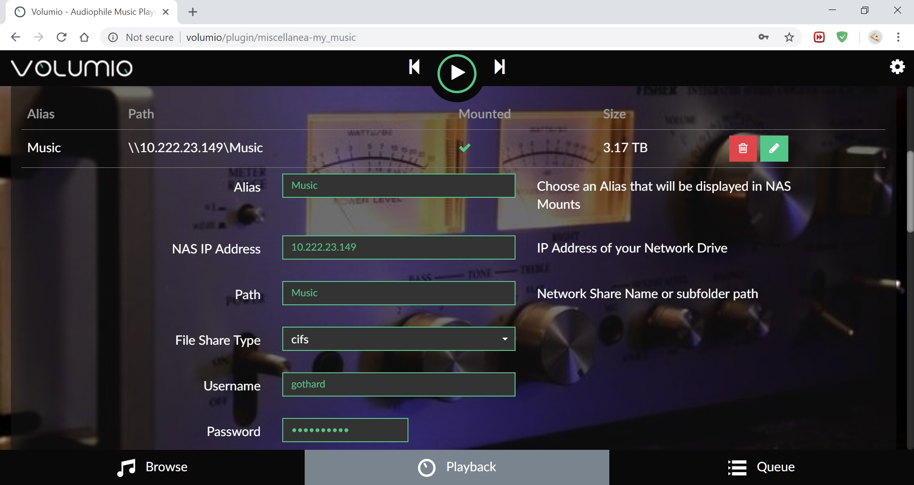Click the browser address bar URL
914x485 pixels.
click(271, 37)
